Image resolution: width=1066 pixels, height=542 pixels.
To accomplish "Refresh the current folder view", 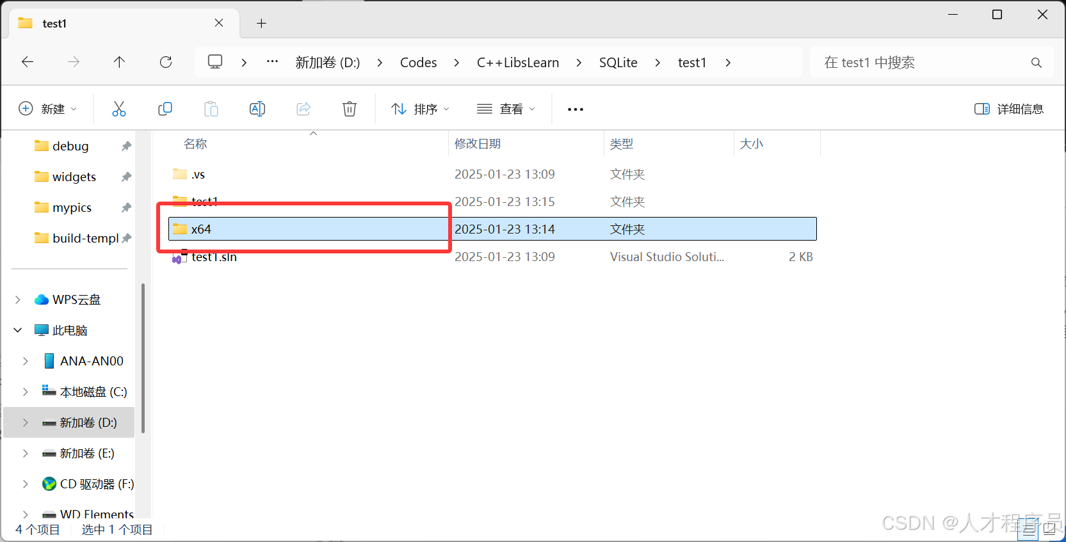I will [x=166, y=62].
